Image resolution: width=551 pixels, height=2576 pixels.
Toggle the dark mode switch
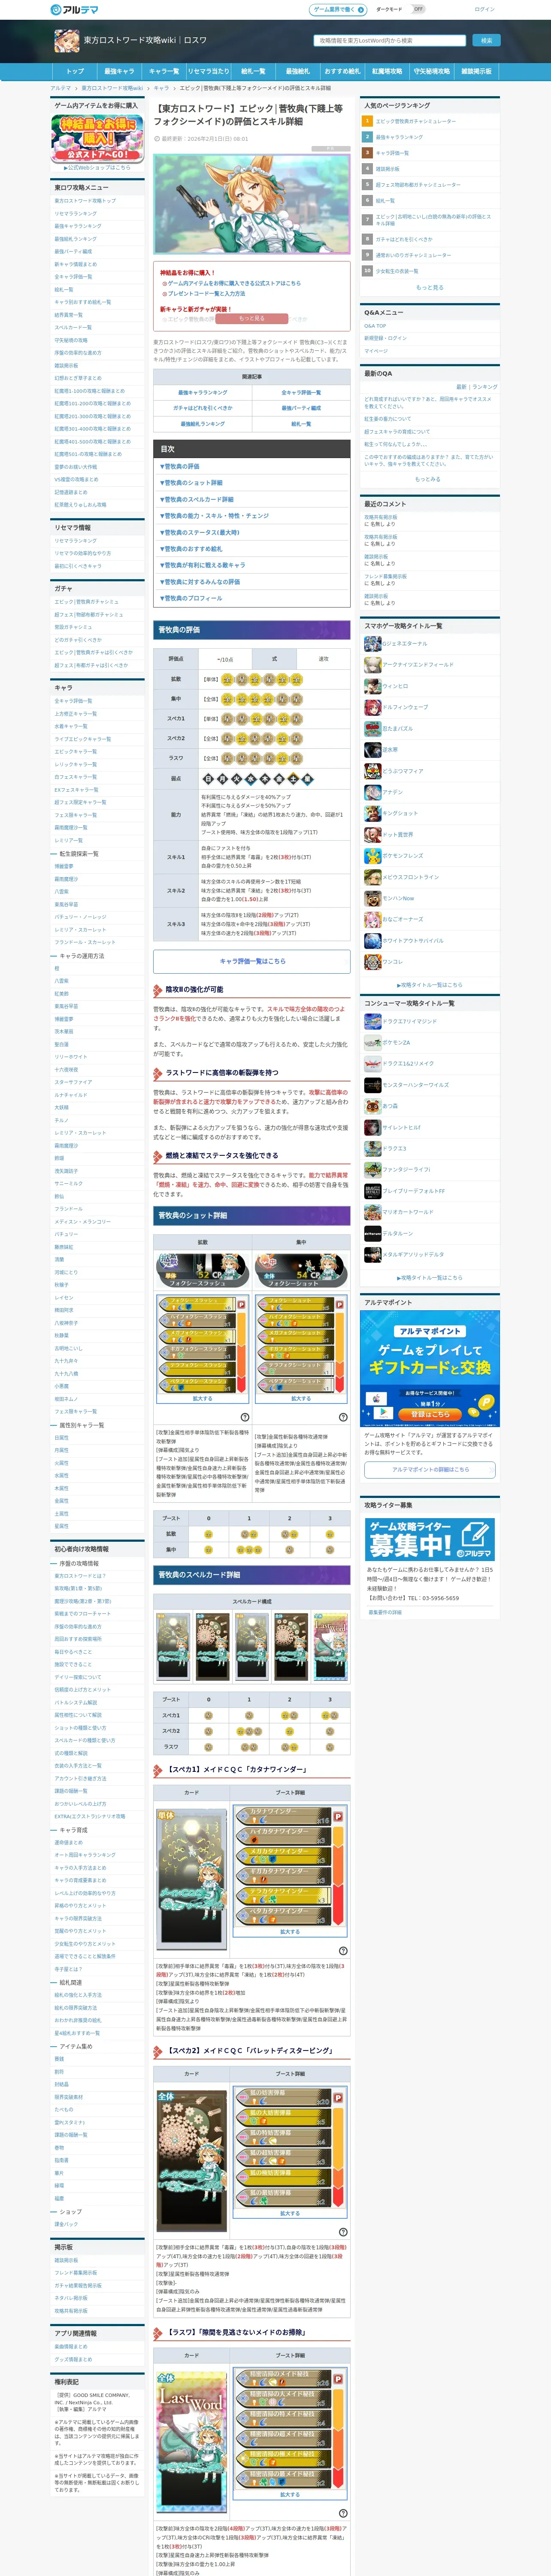418,9
